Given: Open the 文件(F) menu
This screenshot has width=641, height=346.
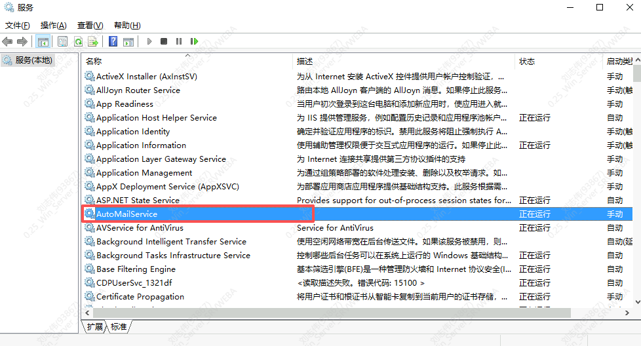Looking at the screenshot, I should click(x=17, y=26).
